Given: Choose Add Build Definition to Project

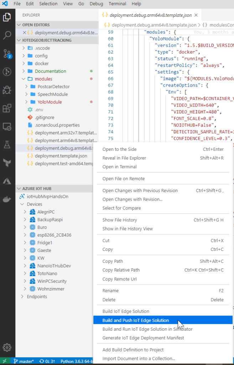Looking at the screenshot, I should pyautogui.click(x=163, y=350).
